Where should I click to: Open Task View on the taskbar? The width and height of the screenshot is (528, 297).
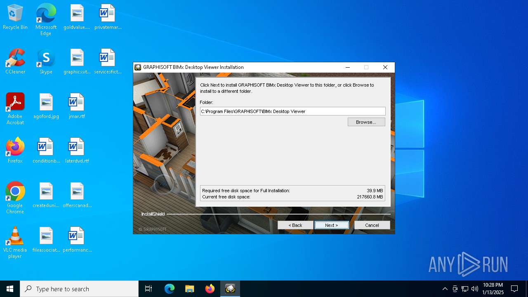pyautogui.click(x=148, y=289)
